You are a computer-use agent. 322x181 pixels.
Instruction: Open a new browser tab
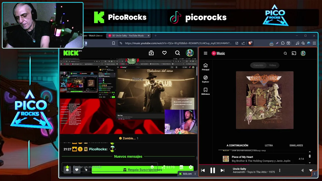tap(155, 36)
